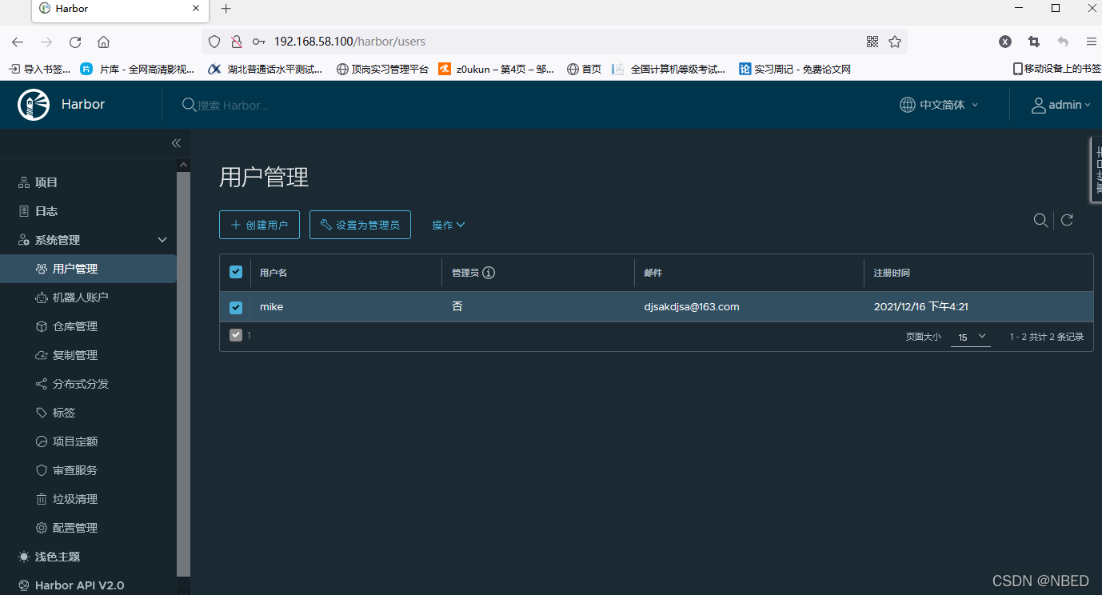Click the admin user avatar icon
Viewport: 1102px width, 595px height.
pyautogui.click(x=1038, y=105)
